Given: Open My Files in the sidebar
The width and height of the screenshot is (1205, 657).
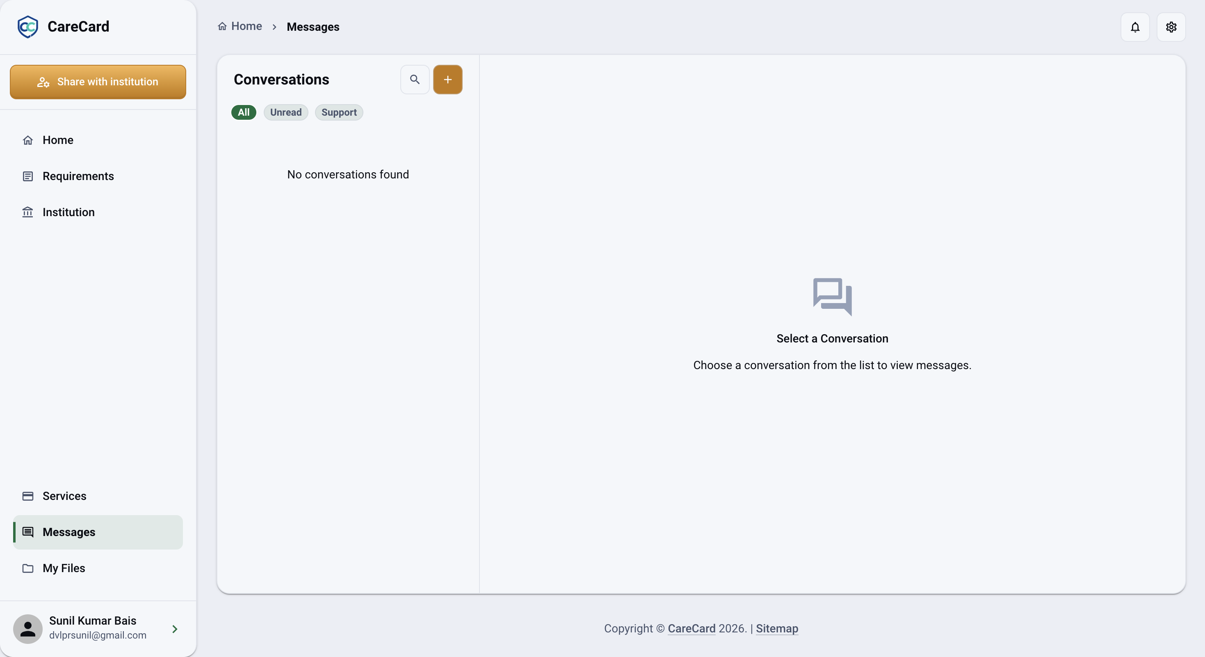Looking at the screenshot, I should (98, 568).
